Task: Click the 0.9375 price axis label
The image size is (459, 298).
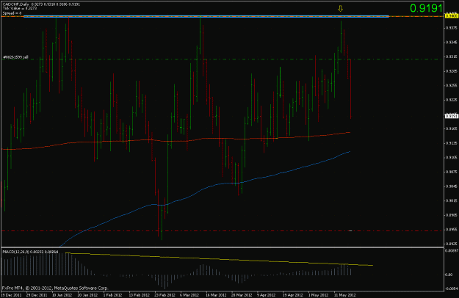Action: (x=451, y=28)
